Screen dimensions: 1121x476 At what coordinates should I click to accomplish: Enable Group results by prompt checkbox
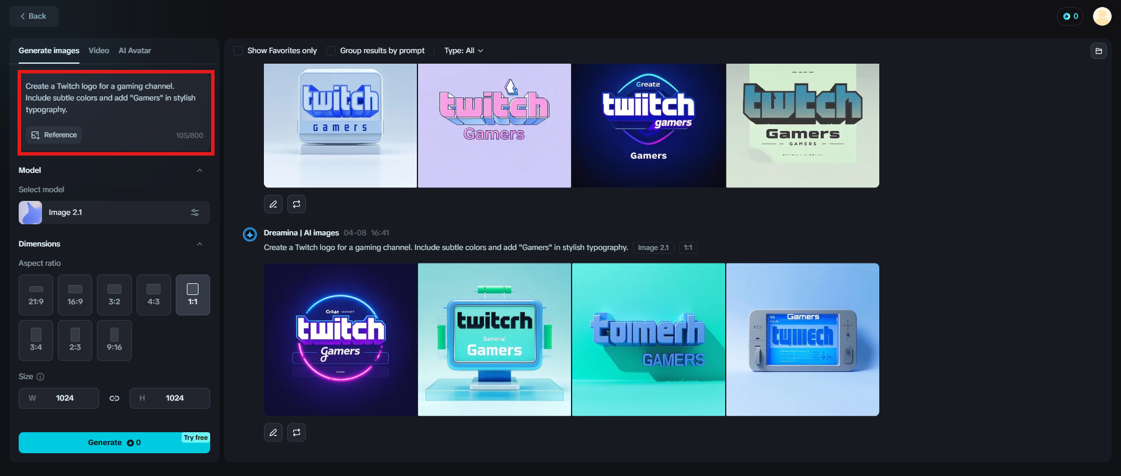(331, 51)
